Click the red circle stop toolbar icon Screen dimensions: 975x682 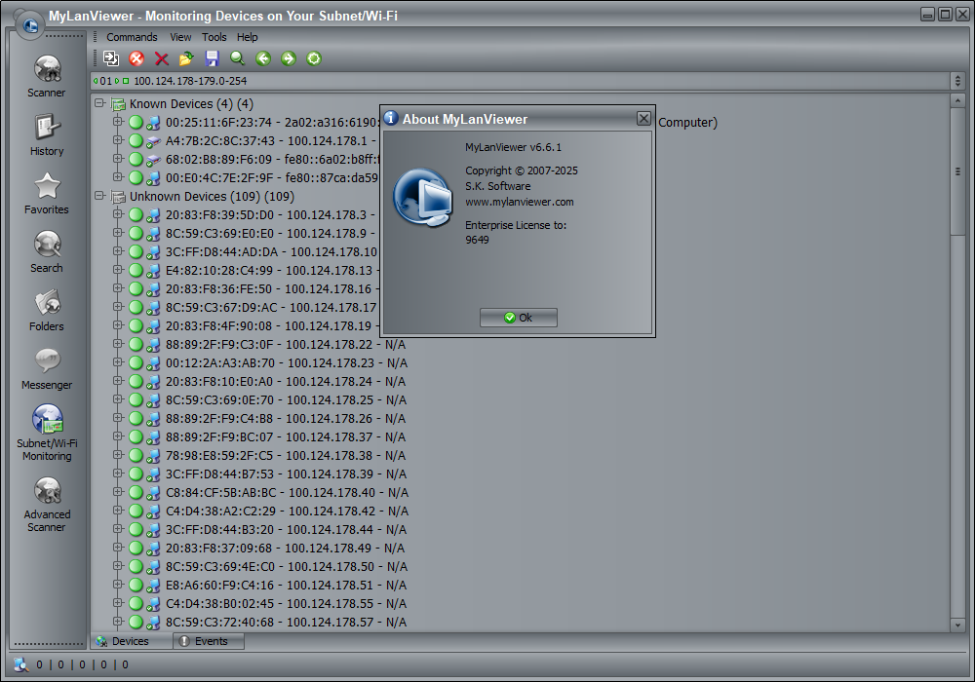coord(136,58)
